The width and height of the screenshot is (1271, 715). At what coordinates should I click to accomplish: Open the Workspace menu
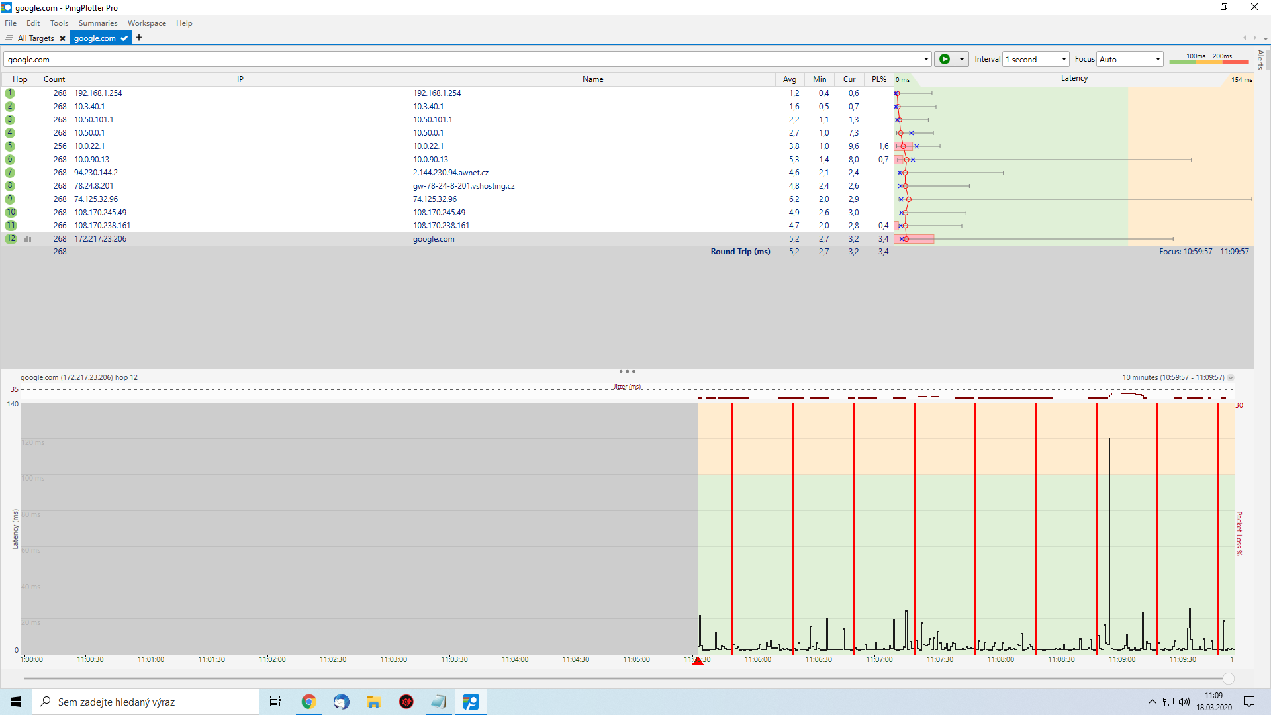(x=146, y=23)
